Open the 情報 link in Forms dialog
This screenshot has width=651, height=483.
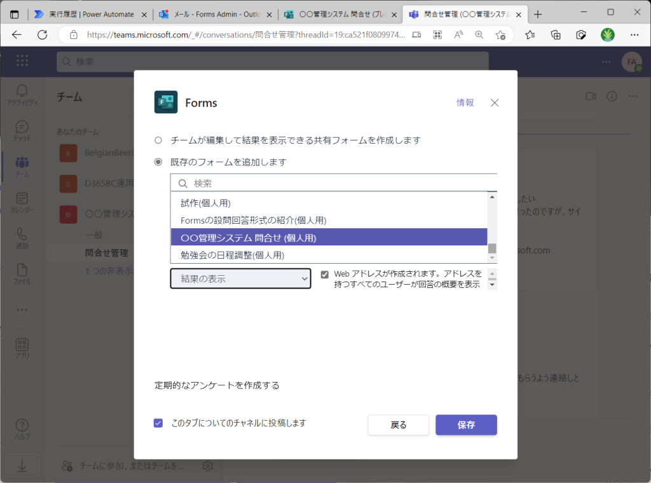click(465, 103)
